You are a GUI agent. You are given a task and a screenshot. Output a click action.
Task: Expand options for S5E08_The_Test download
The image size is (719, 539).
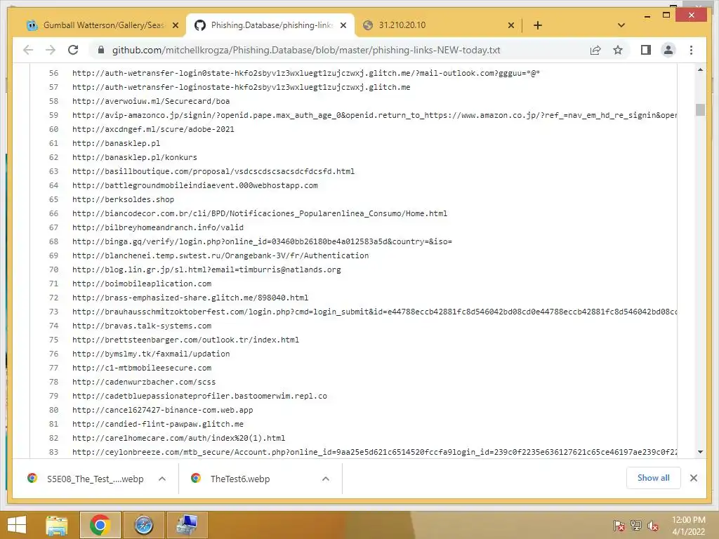point(162,479)
